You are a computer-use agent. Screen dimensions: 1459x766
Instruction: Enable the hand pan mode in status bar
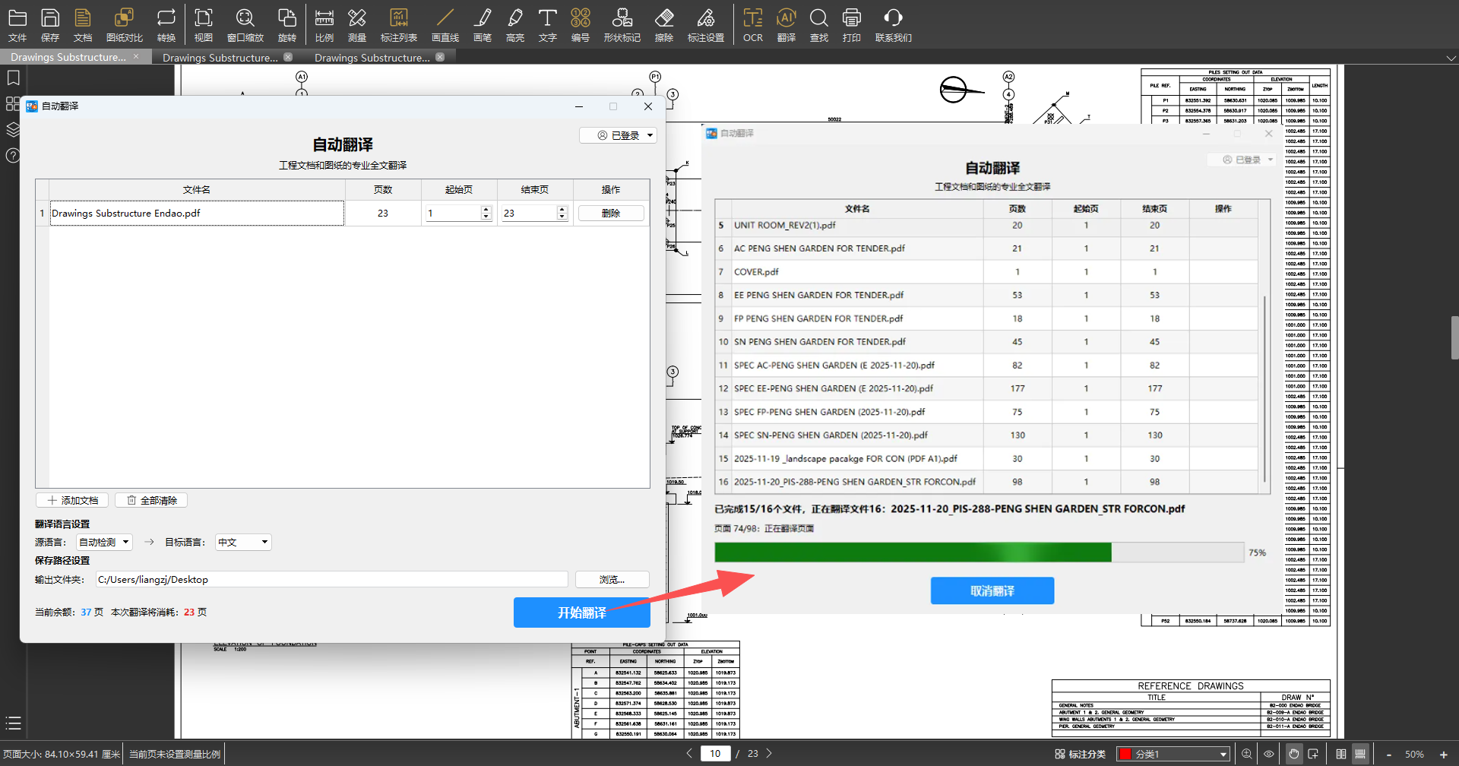1293,754
